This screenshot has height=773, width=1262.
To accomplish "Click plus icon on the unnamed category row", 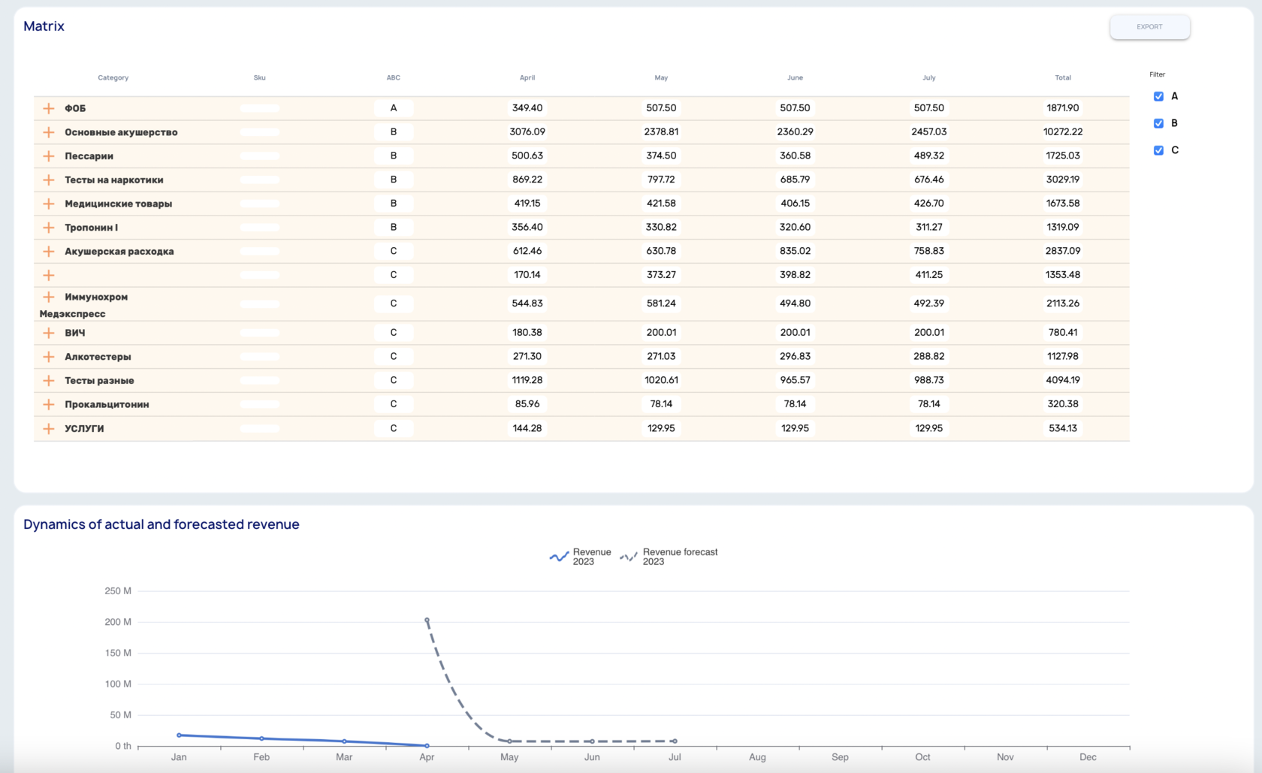I will pos(49,275).
